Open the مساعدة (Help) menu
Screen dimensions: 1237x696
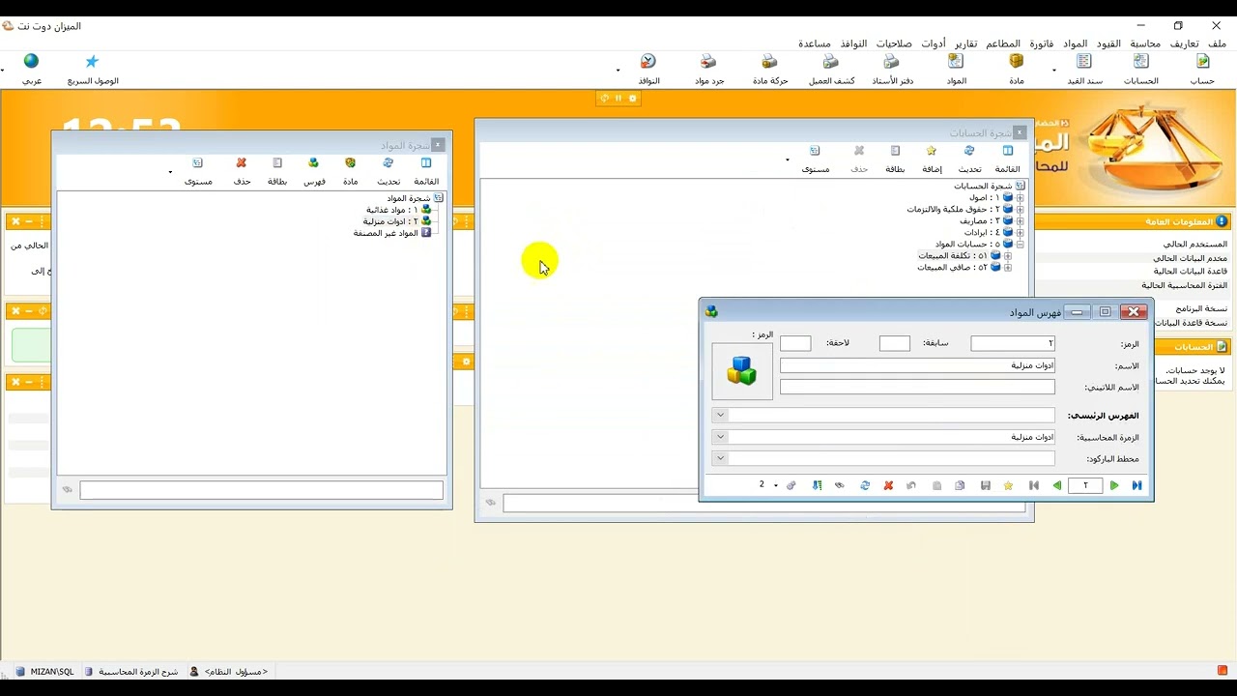pyautogui.click(x=815, y=43)
